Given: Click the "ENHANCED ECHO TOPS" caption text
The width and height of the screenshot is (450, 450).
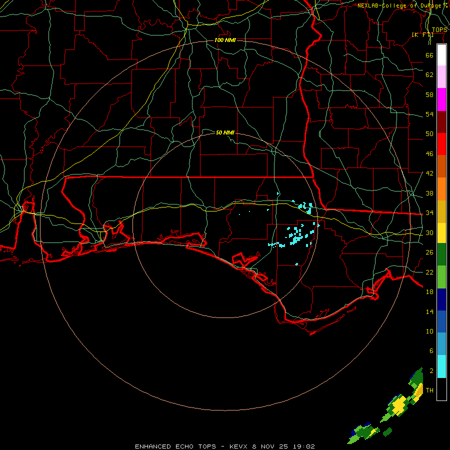Looking at the screenshot, I should pyautogui.click(x=175, y=446).
